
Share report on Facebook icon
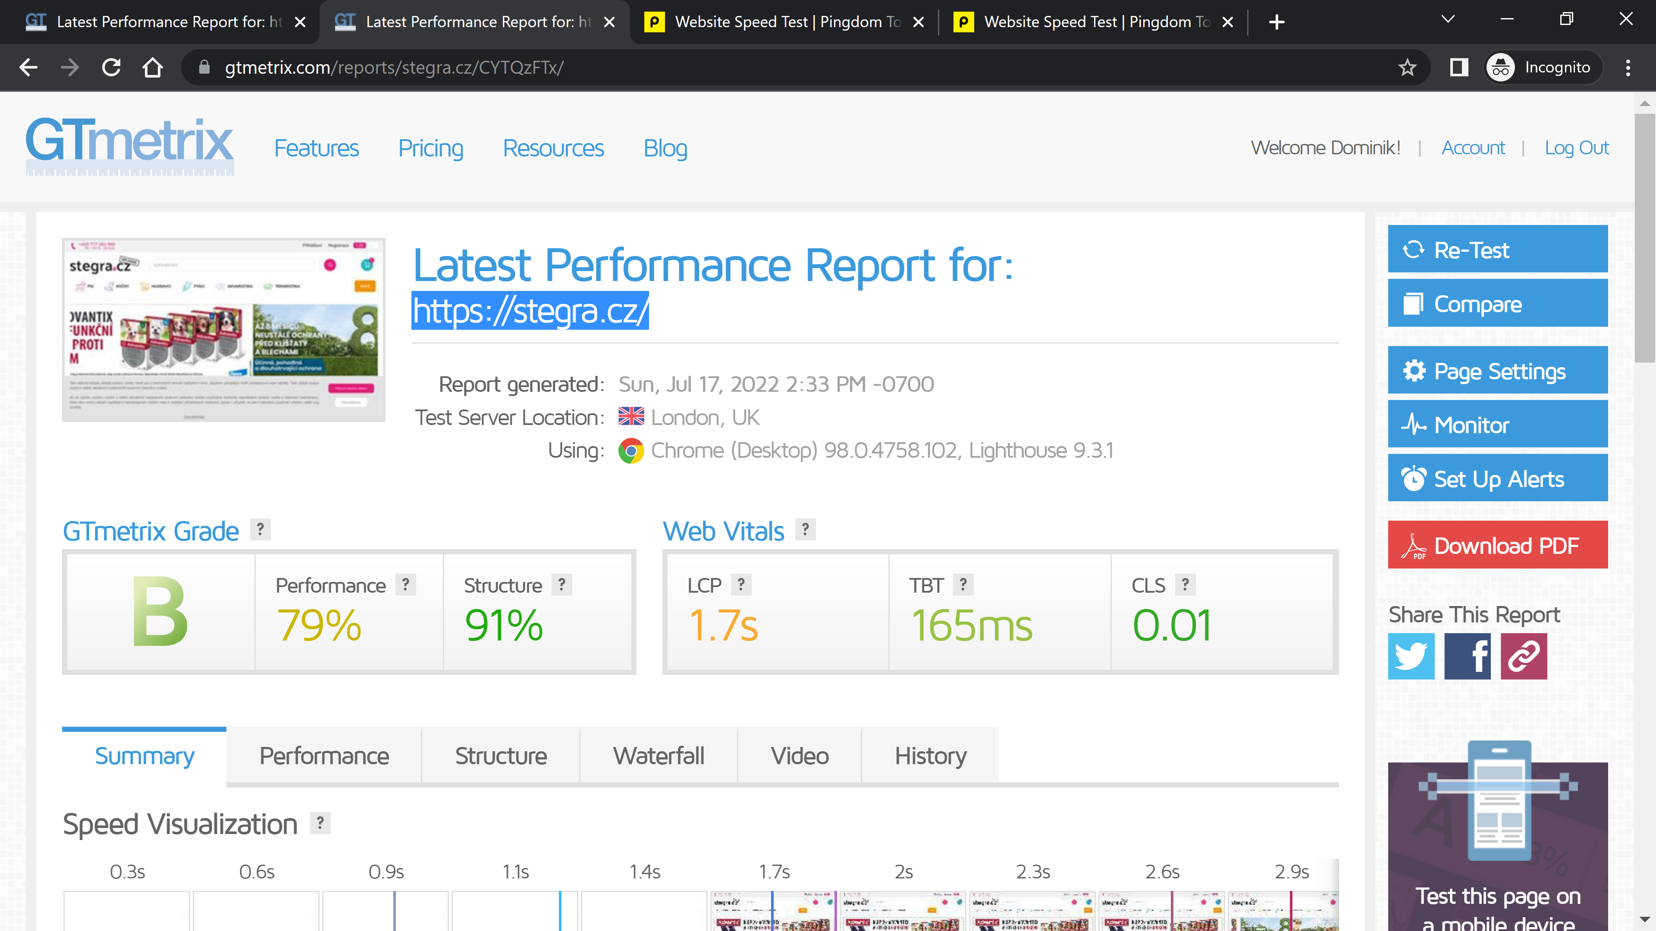pos(1467,656)
